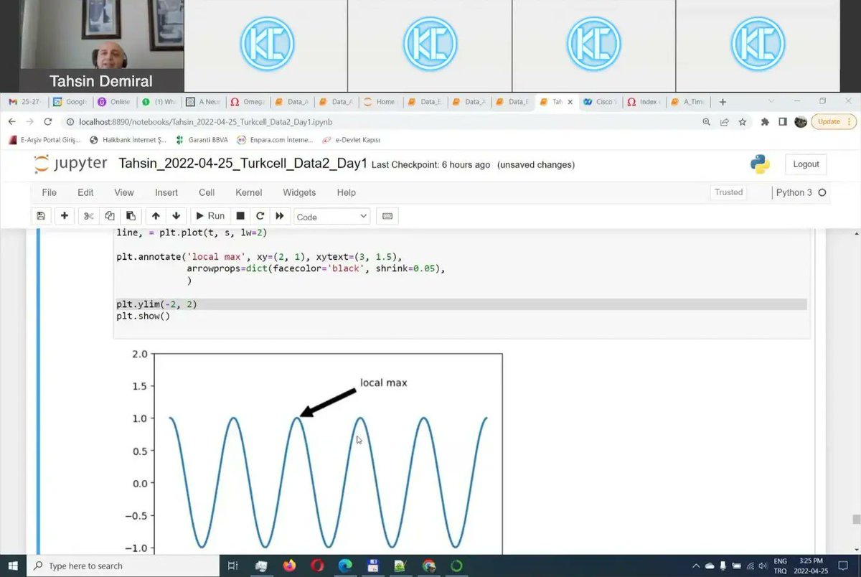Open the Cell menu
This screenshot has height=577, width=861.
(207, 192)
